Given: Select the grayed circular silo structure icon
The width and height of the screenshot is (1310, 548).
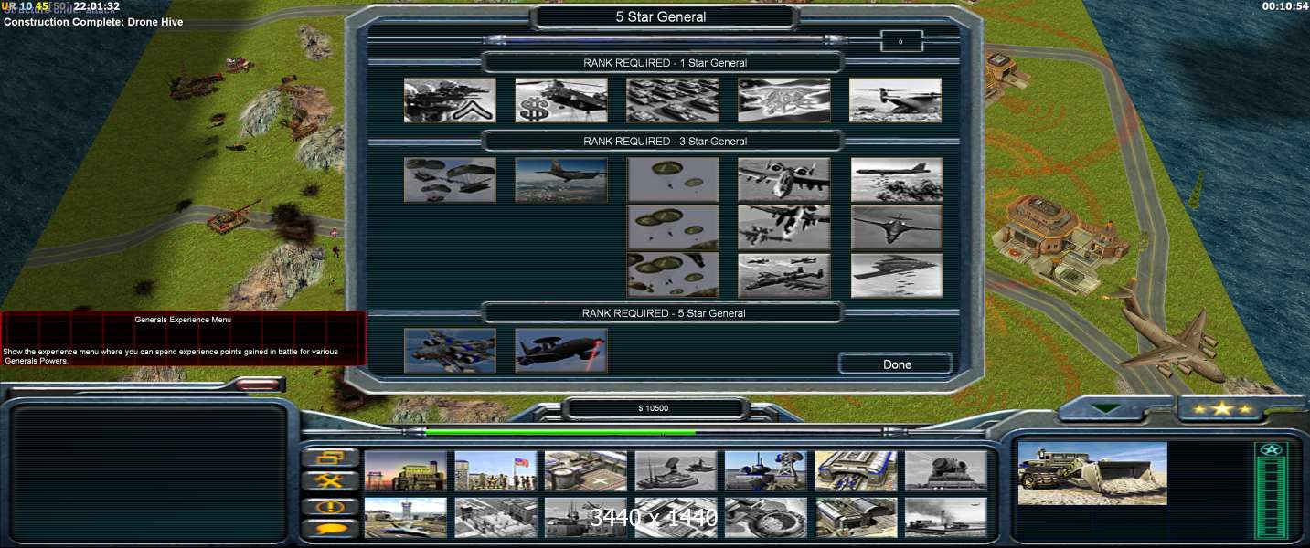Looking at the screenshot, I should 766,517.
